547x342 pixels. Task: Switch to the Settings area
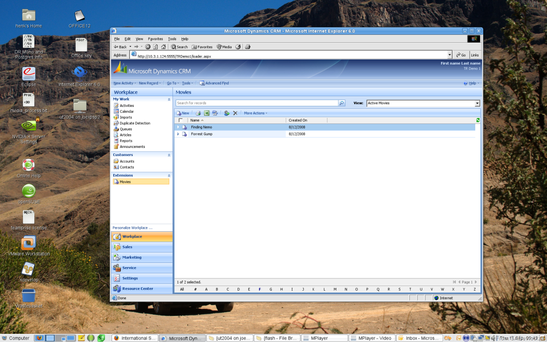pos(141,278)
